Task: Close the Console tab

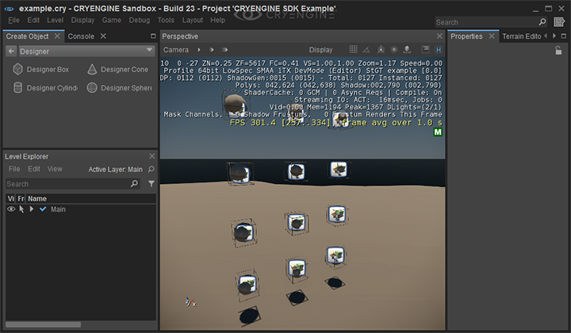Action: coord(103,36)
